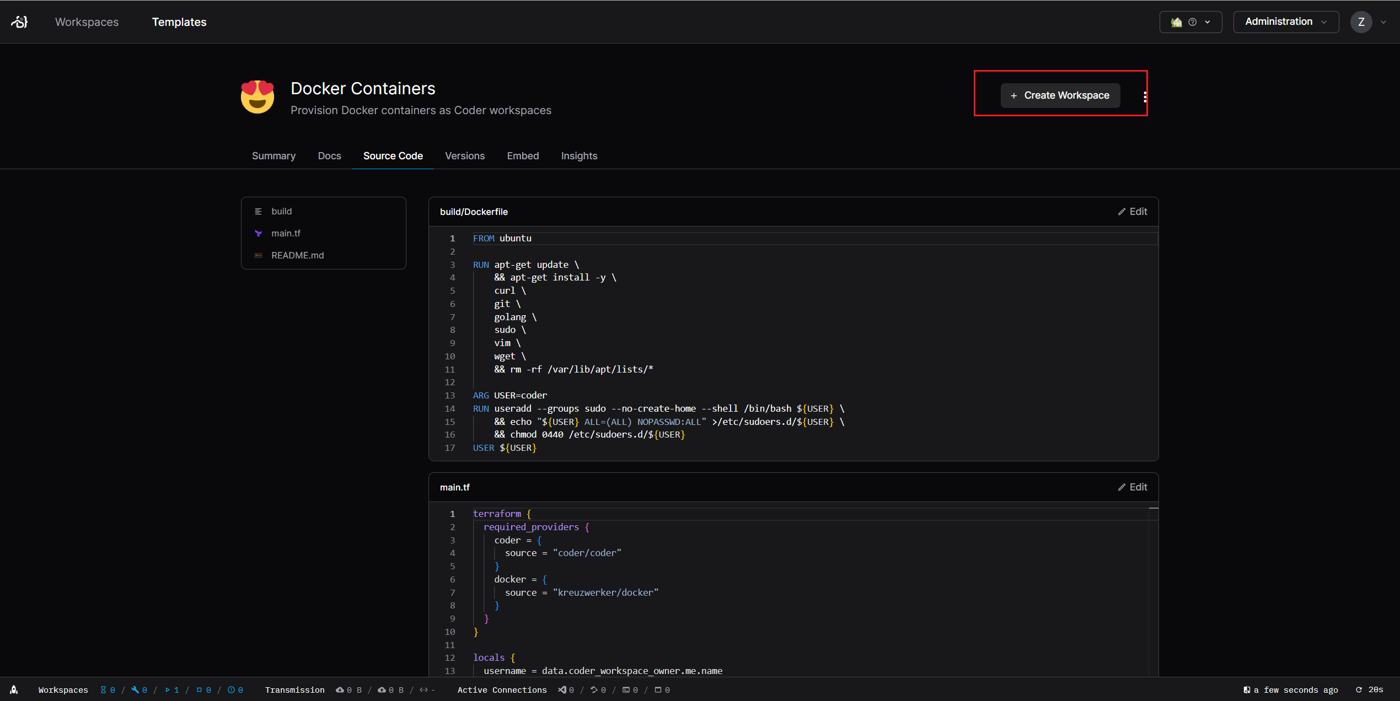Click the building workspaces wrench icon
Image resolution: width=1400 pixels, height=701 pixels.
click(x=135, y=689)
